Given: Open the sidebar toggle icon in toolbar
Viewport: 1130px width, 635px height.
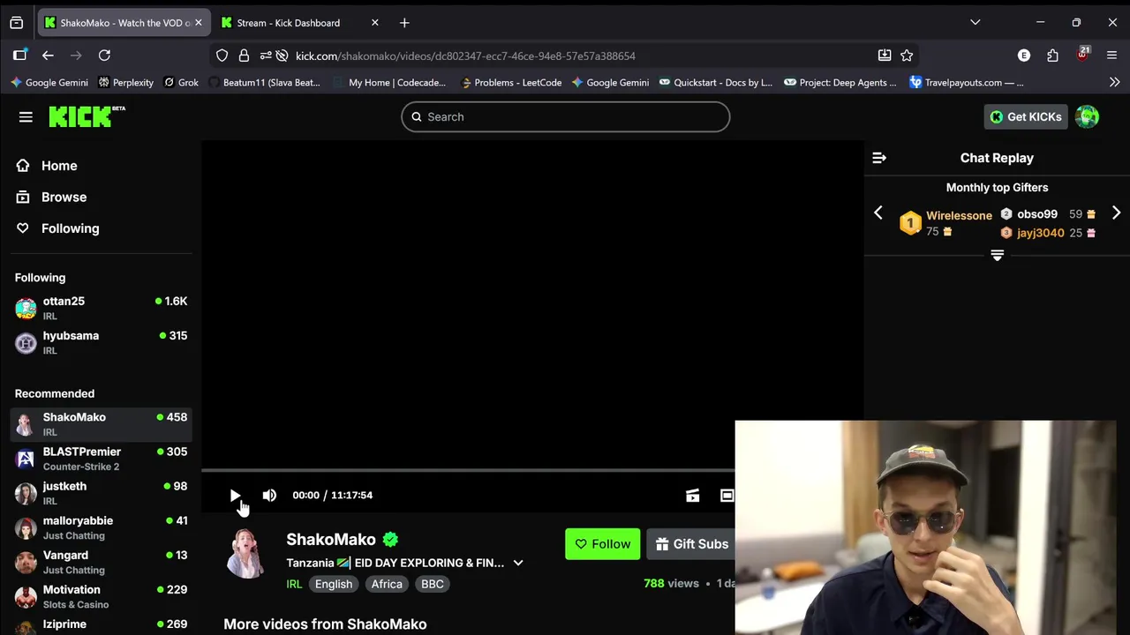Looking at the screenshot, I should click(x=19, y=56).
